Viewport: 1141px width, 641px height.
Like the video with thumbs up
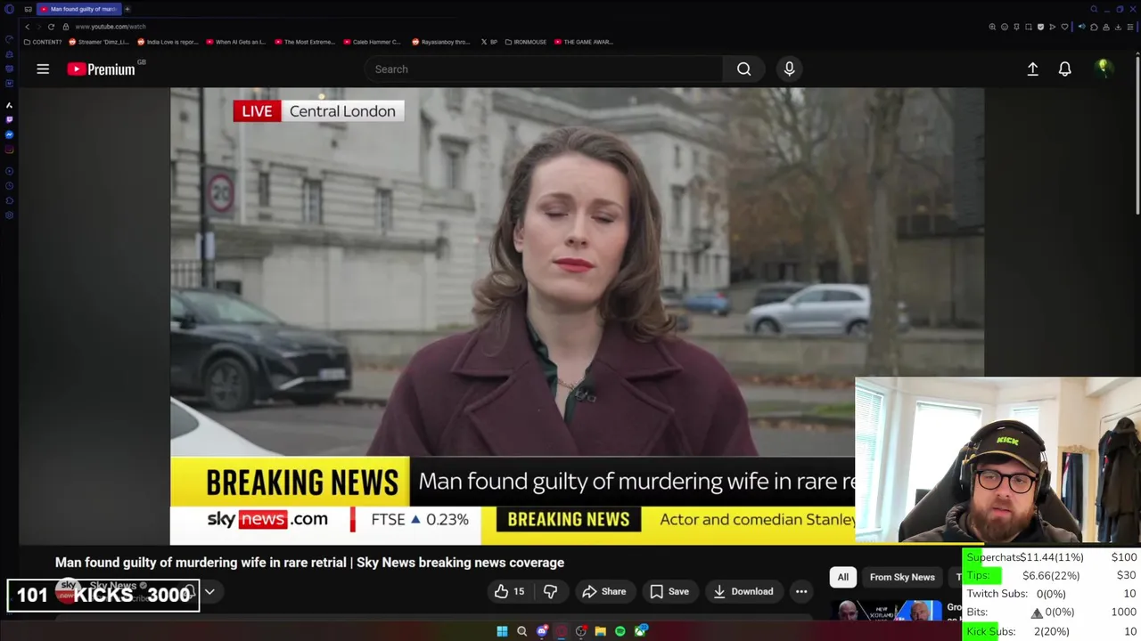509,591
